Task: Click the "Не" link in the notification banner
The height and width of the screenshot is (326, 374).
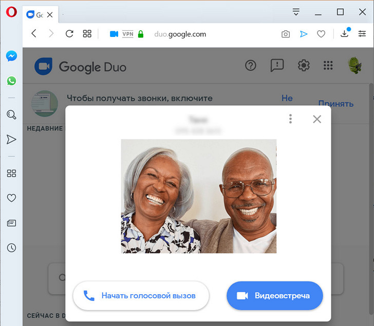Action: pos(287,98)
